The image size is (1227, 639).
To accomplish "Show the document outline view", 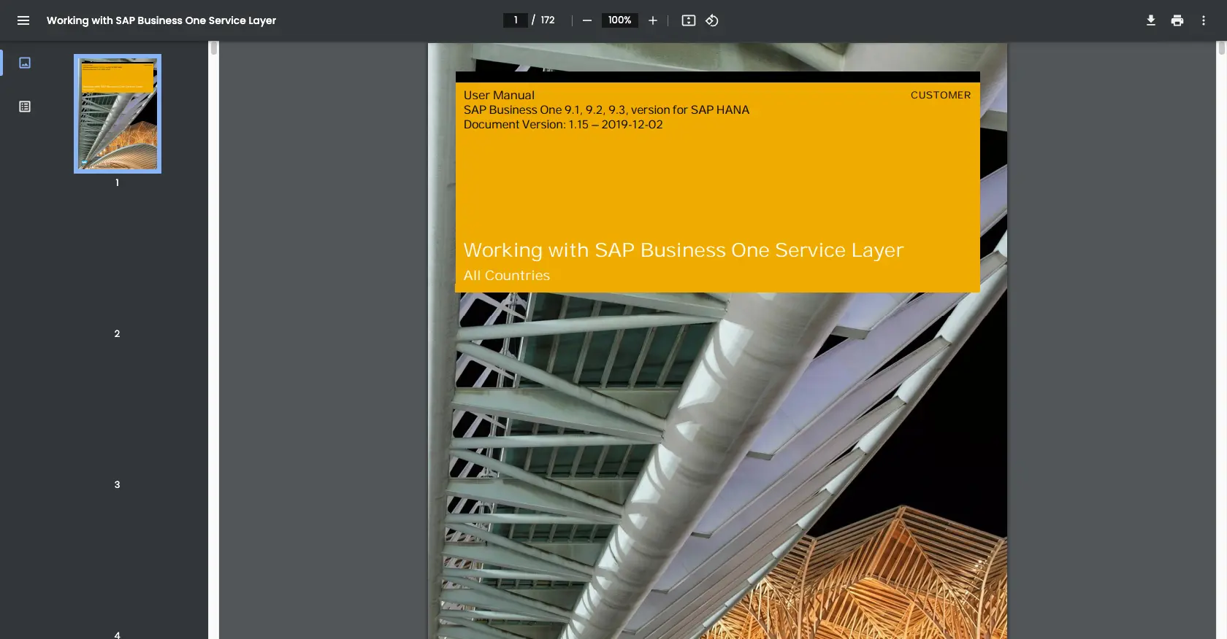I will pyautogui.click(x=25, y=106).
